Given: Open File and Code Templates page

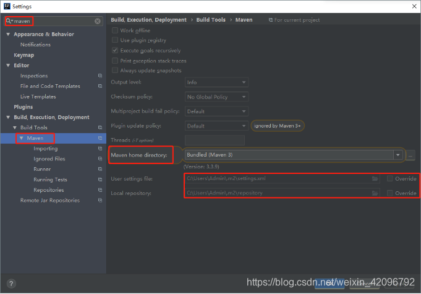Looking at the screenshot, I should pyautogui.click(x=50, y=86).
